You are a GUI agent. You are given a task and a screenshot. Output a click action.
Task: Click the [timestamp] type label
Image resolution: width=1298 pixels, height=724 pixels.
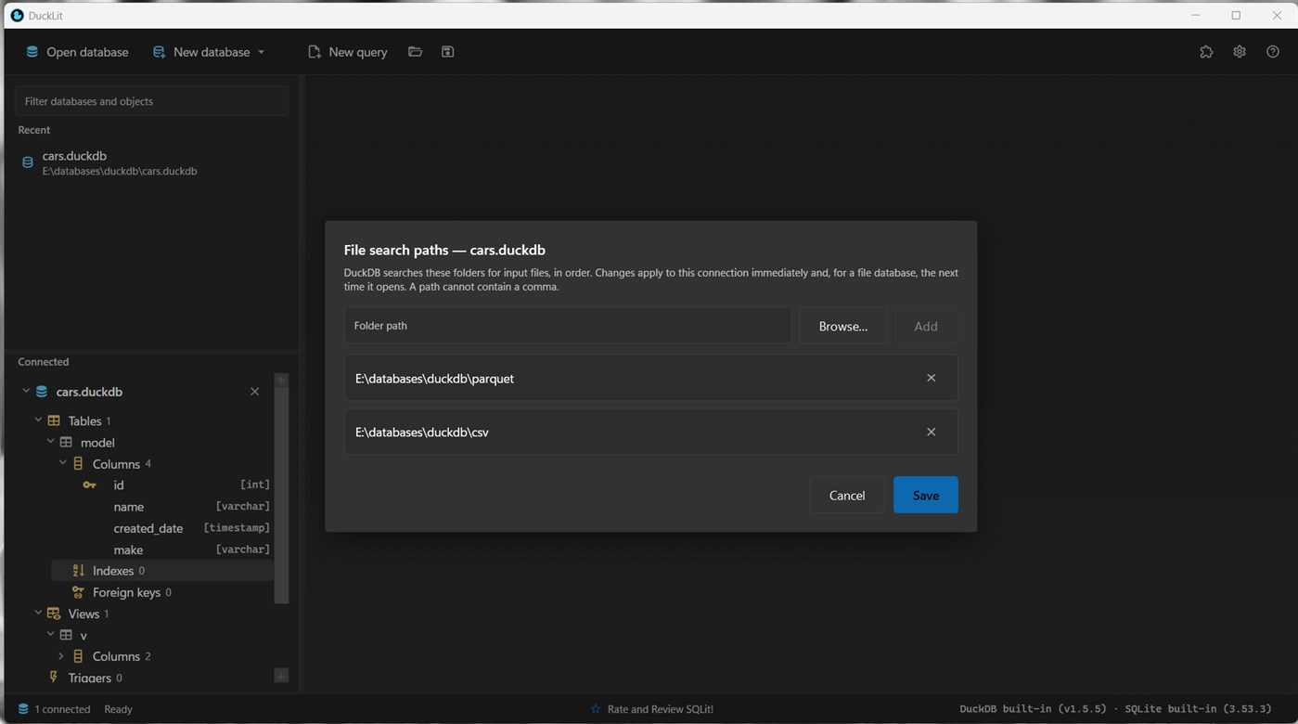(x=237, y=528)
